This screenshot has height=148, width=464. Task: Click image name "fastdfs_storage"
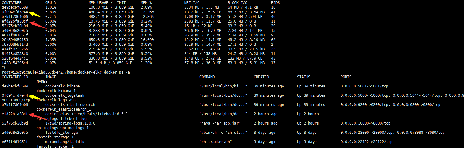61,132
